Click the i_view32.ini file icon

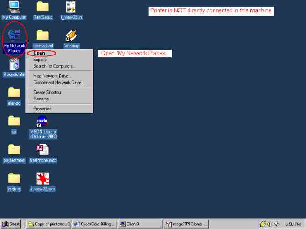pyautogui.click(x=71, y=7)
